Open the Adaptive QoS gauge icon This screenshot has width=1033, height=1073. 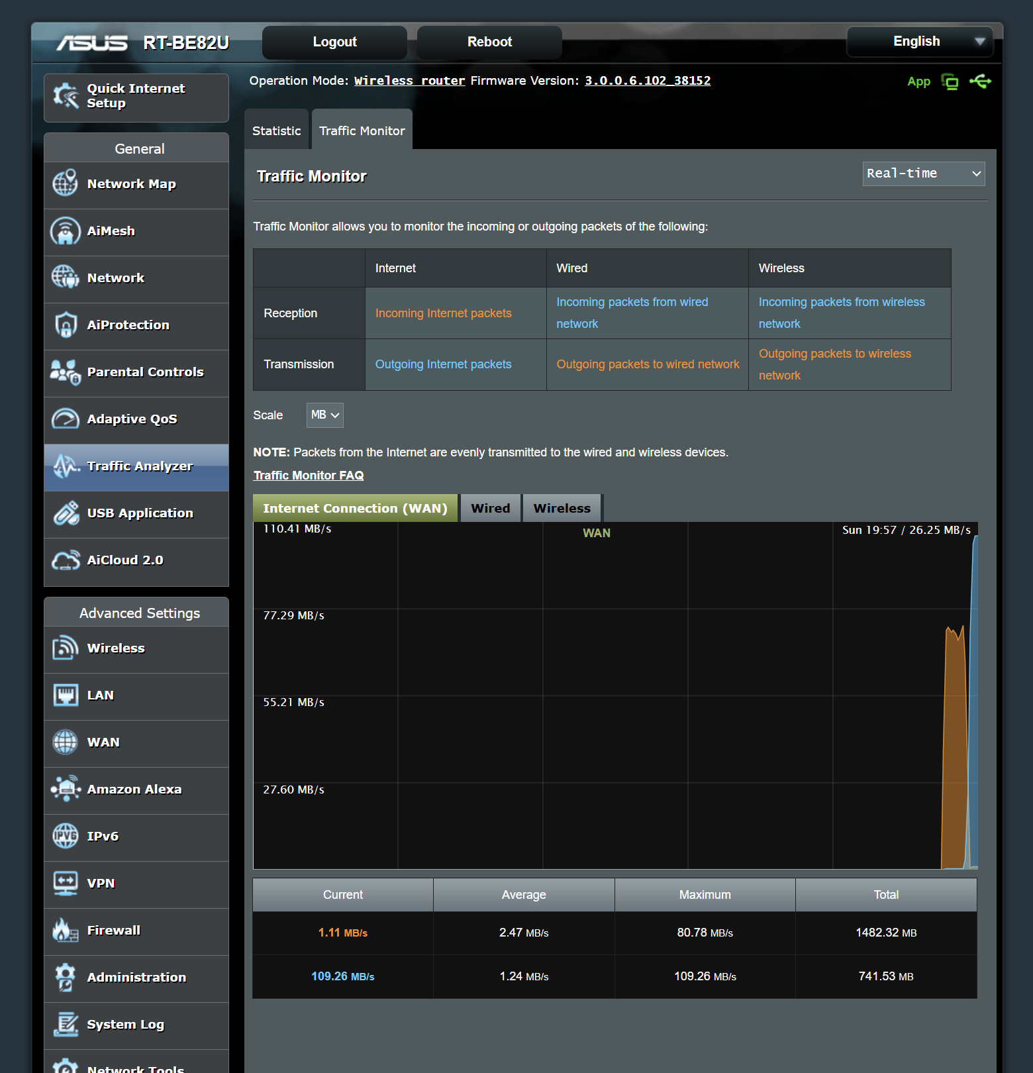coord(66,419)
